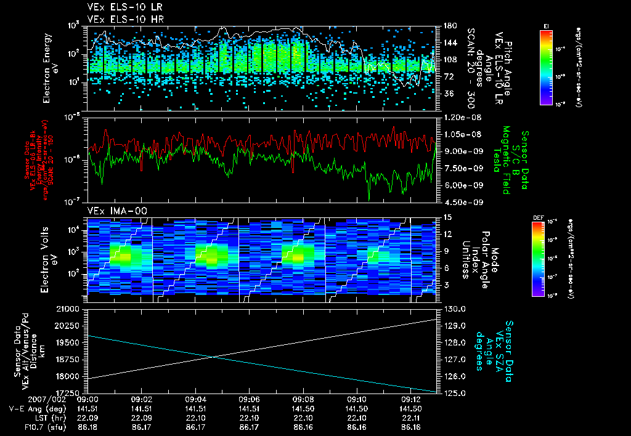The image size is (631, 436).
Task: Click the polar index tick 12
Action: coord(447,234)
